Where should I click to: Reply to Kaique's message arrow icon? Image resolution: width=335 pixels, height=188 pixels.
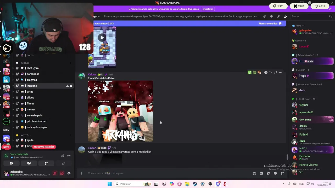(271, 72)
